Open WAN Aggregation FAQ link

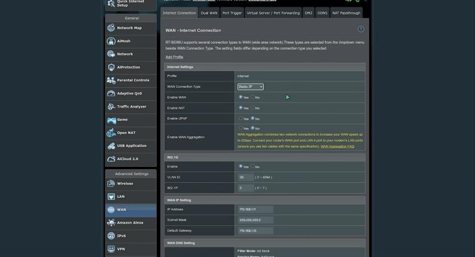[337, 146]
